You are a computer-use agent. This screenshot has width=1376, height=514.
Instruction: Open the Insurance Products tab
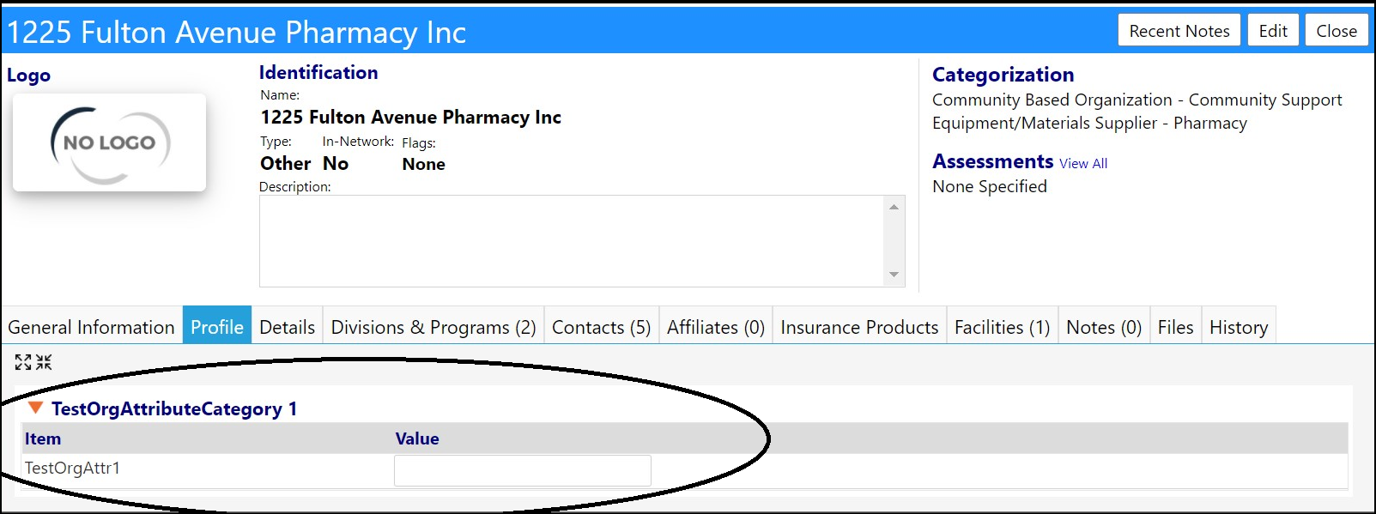click(859, 327)
